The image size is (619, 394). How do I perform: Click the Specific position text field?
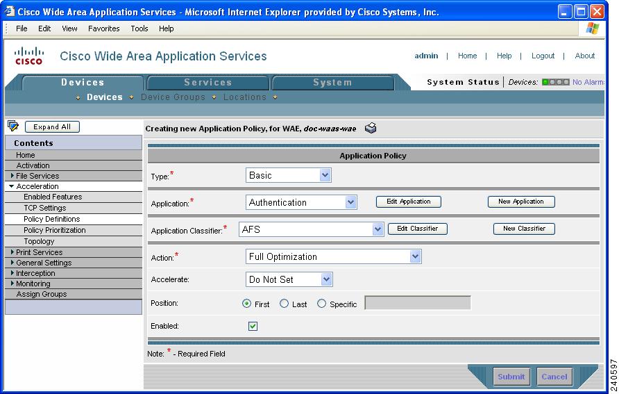click(x=418, y=303)
